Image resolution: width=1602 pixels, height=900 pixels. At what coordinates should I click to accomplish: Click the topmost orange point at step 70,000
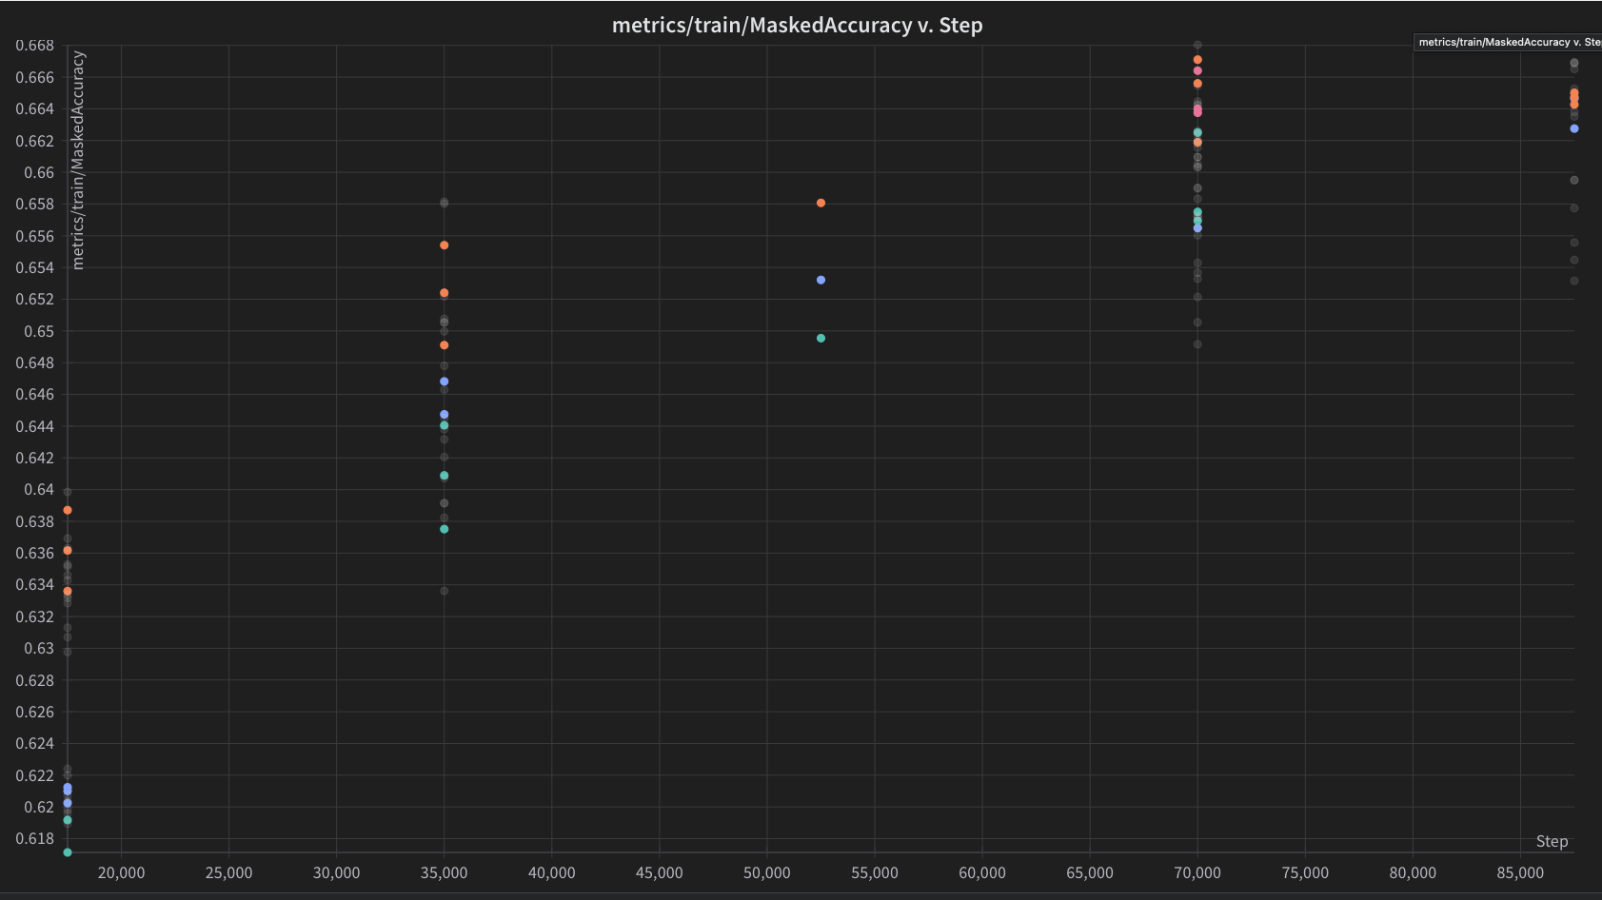[x=1197, y=60]
